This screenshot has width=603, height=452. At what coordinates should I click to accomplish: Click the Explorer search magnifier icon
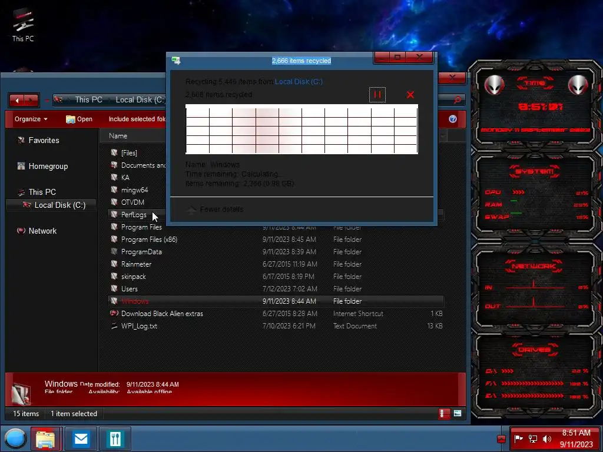point(457,100)
